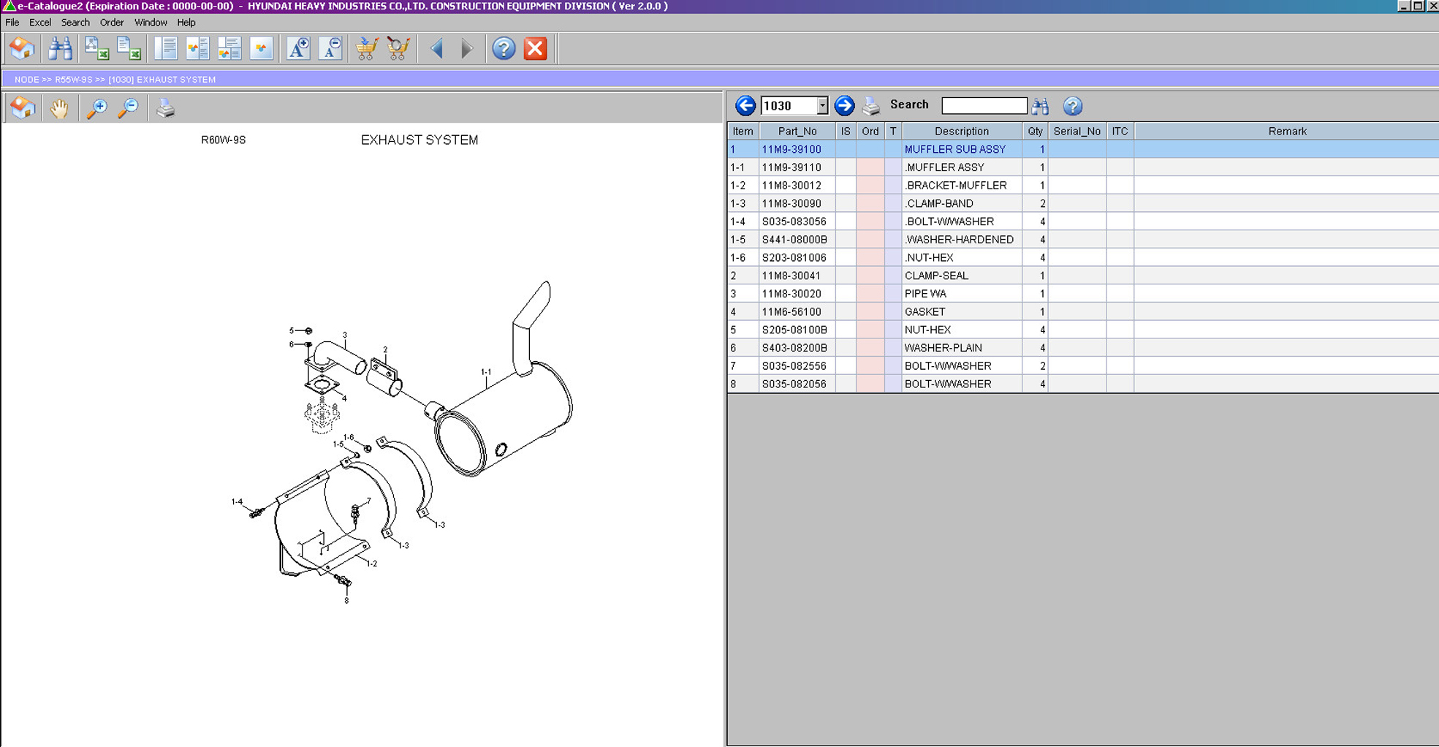Click the increase font size icon

(298, 49)
